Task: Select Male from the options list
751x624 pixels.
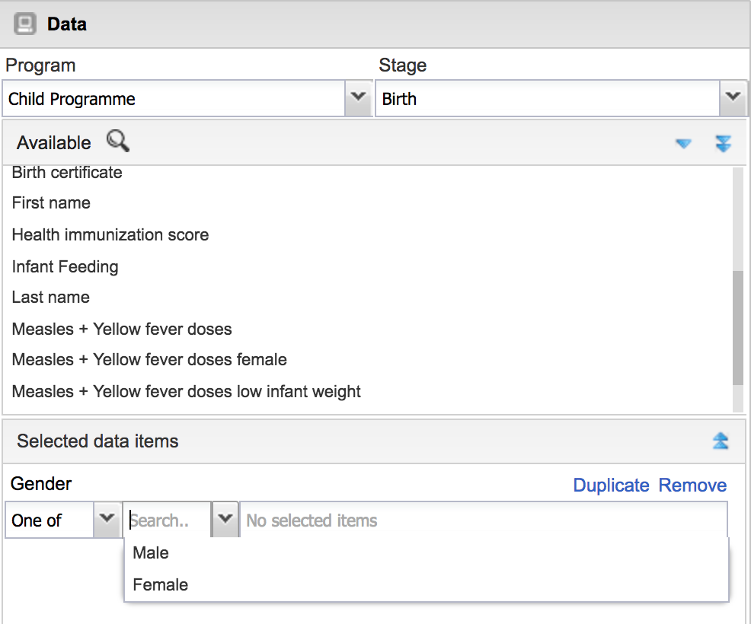Action: click(x=151, y=553)
